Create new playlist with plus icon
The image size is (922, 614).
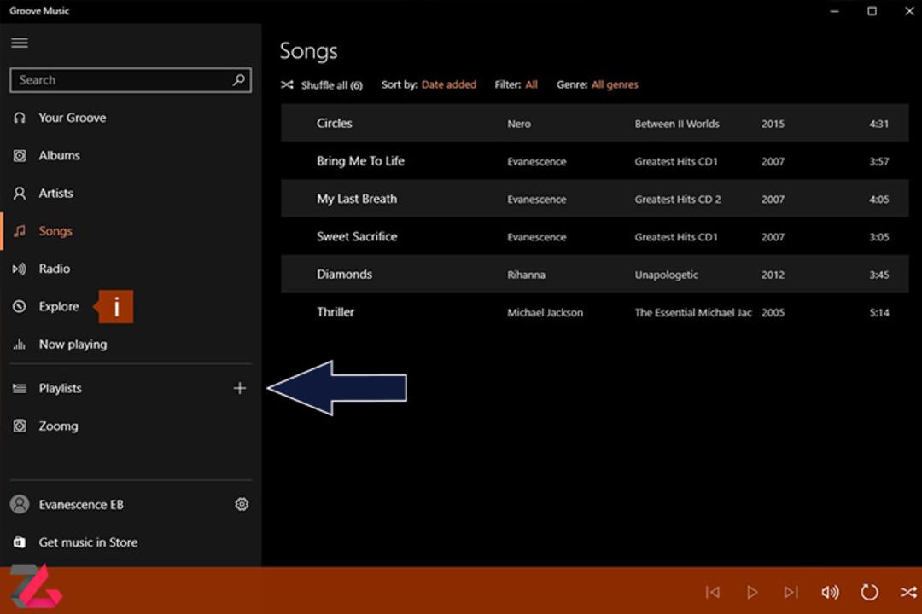[x=239, y=388]
